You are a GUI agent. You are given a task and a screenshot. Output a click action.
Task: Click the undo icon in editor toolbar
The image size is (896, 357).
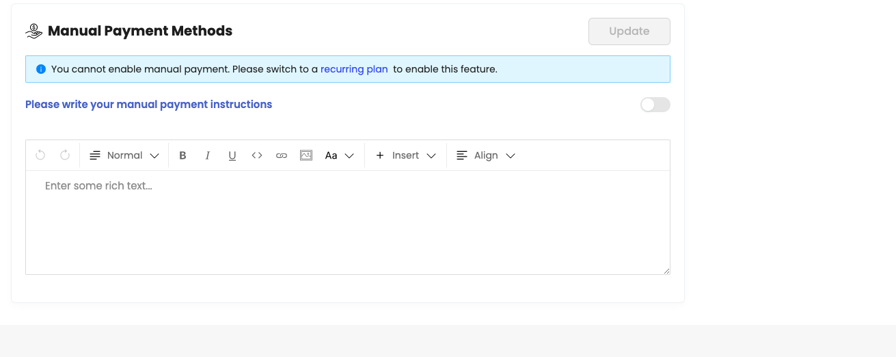(x=40, y=155)
